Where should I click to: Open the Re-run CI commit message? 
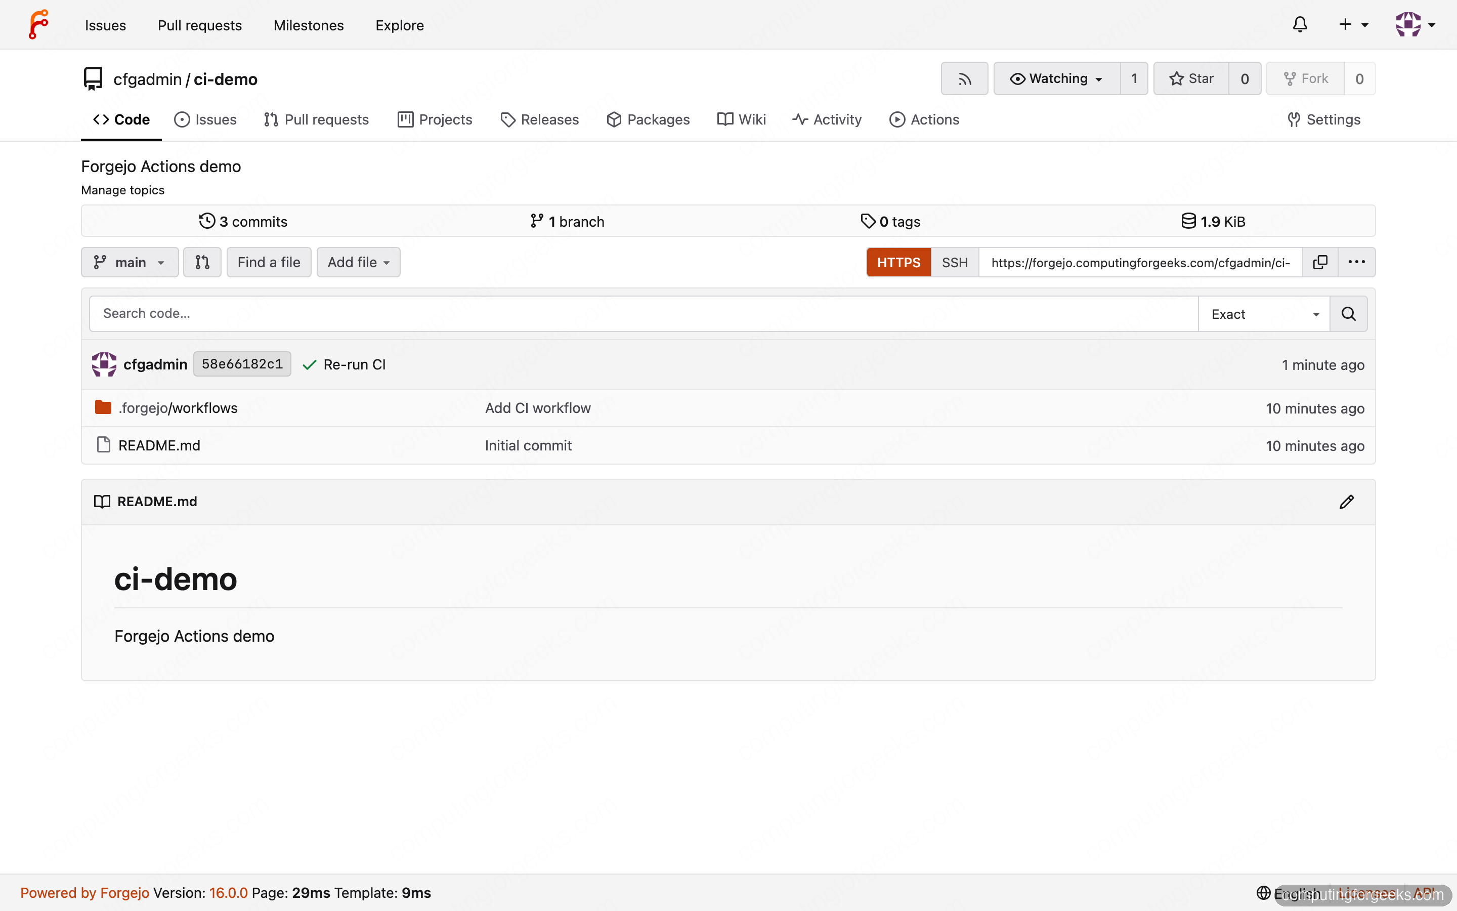click(x=355, y=364)
